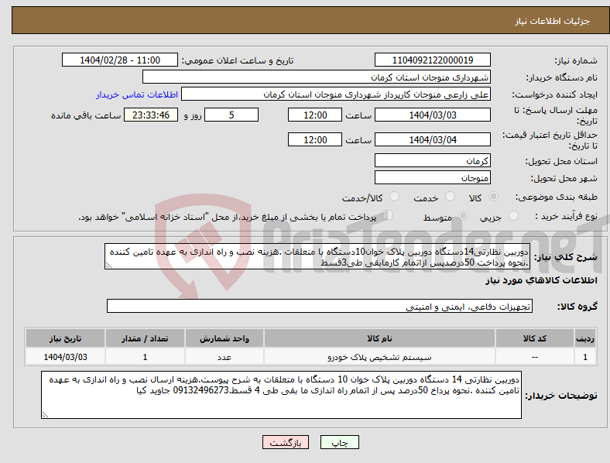Click the بازگشت (back) button
The height and width of the screenshot is (463, 610).
[286, 442]
